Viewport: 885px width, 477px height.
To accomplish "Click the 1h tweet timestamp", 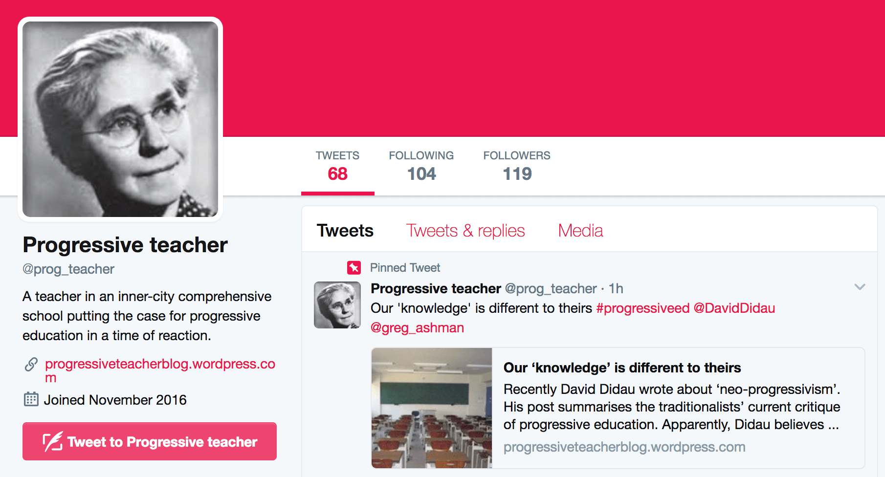I will (x=616, y=289).
